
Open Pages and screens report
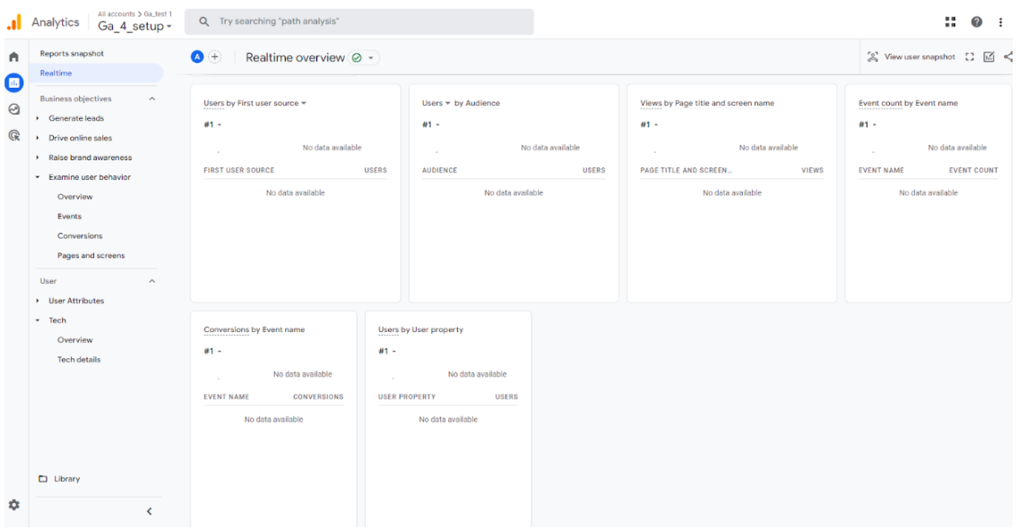tap(91, 256)
